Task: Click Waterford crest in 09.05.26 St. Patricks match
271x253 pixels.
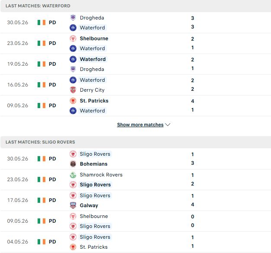Action: [73, 111]
